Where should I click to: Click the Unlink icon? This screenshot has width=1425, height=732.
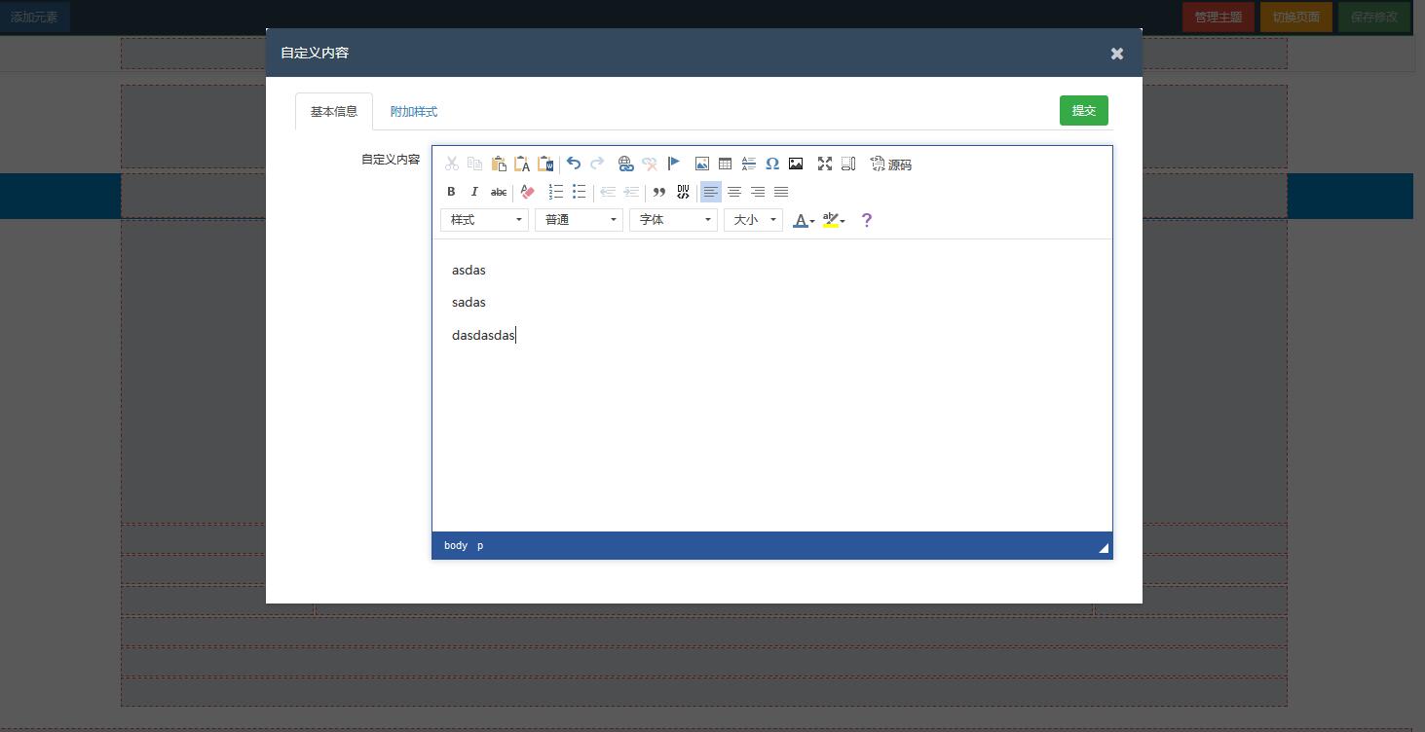pyautogui.click(x=650, y=164)
